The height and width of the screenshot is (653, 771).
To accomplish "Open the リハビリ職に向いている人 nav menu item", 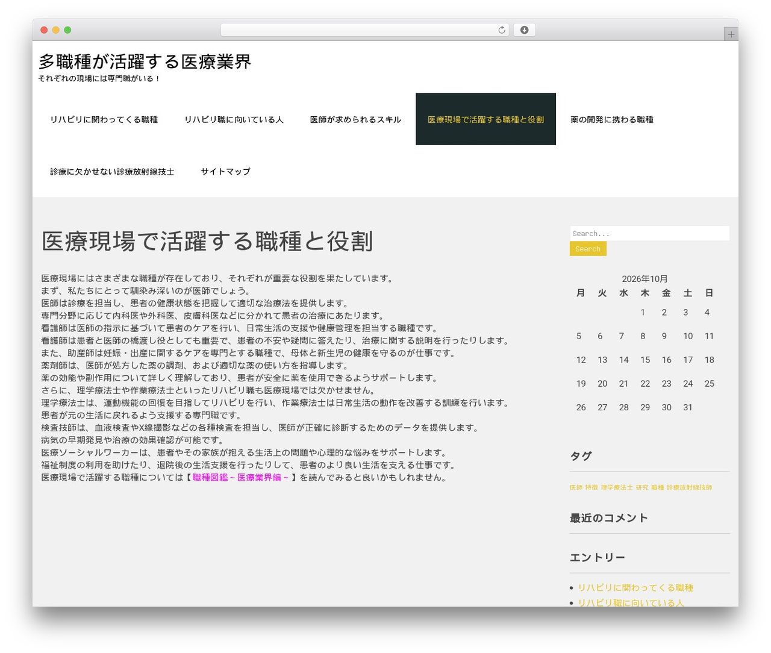I will pos(234,119).
